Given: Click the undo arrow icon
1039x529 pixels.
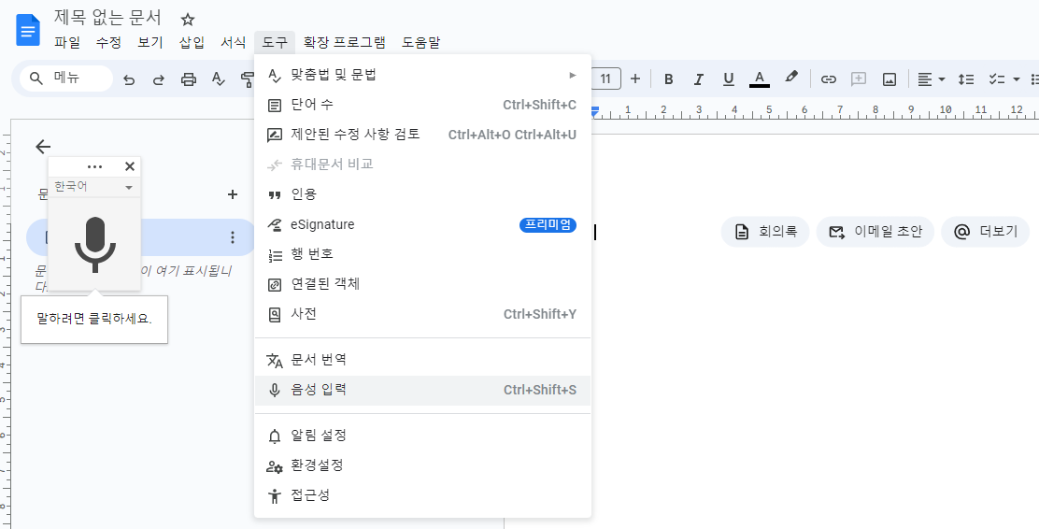Looking at the screenshot, I should [129, 79].
